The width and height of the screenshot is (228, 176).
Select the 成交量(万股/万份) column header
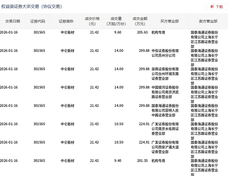pyautogui.click(x=116, y=22)
